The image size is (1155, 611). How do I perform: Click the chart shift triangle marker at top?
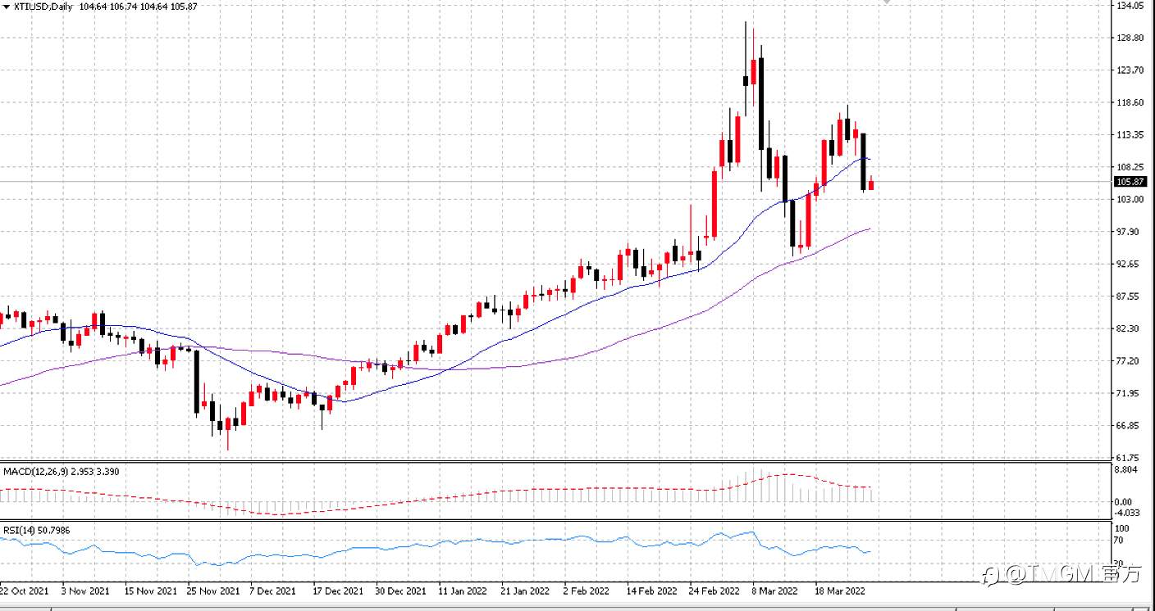[x=884, y=2]
